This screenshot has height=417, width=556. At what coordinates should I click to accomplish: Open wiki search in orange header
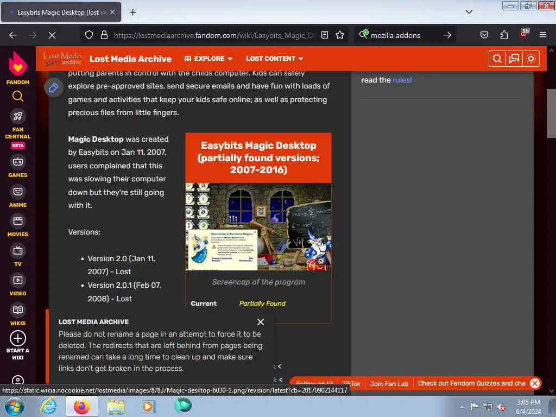497,59
